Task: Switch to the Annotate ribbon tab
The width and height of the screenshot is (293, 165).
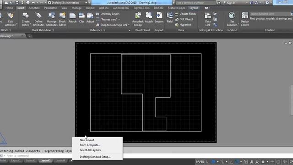Action: point(34,8)
